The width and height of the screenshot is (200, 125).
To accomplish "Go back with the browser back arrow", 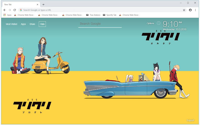I will (x=5, y=10).
